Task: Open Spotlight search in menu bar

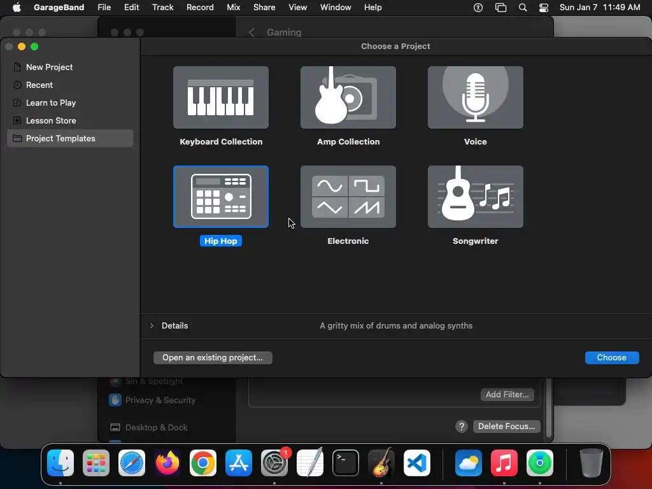Action: tap(523, 8)
